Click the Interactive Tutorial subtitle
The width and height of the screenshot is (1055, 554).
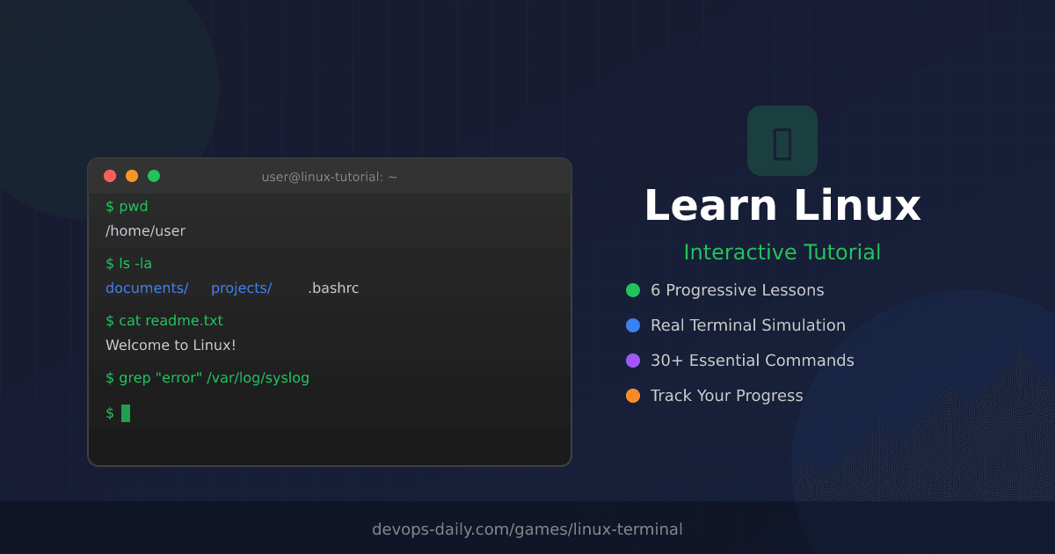click(782, 252)
